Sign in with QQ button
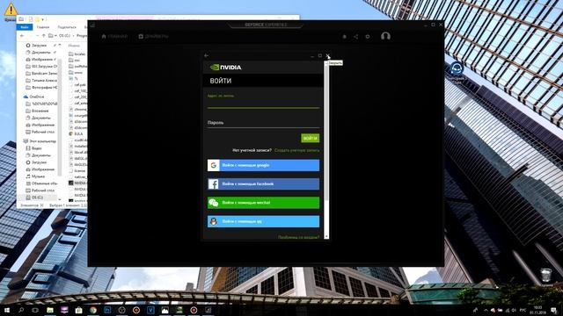Image resolution: width=563 pixels, height=316 pixels. click(263, 221)
